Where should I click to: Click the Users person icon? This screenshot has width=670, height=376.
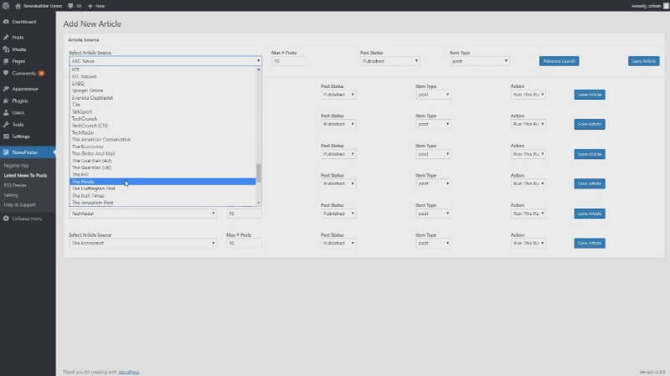(x=6, y=113)
